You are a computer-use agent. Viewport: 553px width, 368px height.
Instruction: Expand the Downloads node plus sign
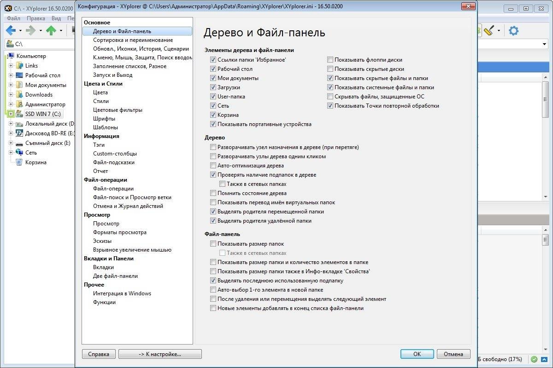coord(11,95)
